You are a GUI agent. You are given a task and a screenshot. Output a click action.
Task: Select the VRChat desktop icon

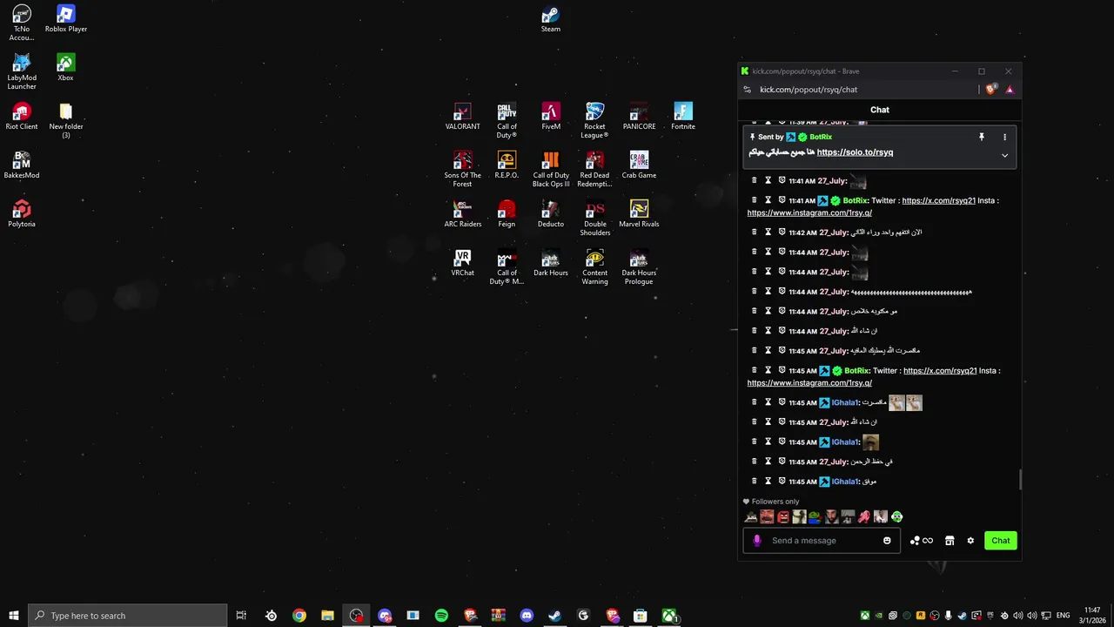[x=462, y=263]
